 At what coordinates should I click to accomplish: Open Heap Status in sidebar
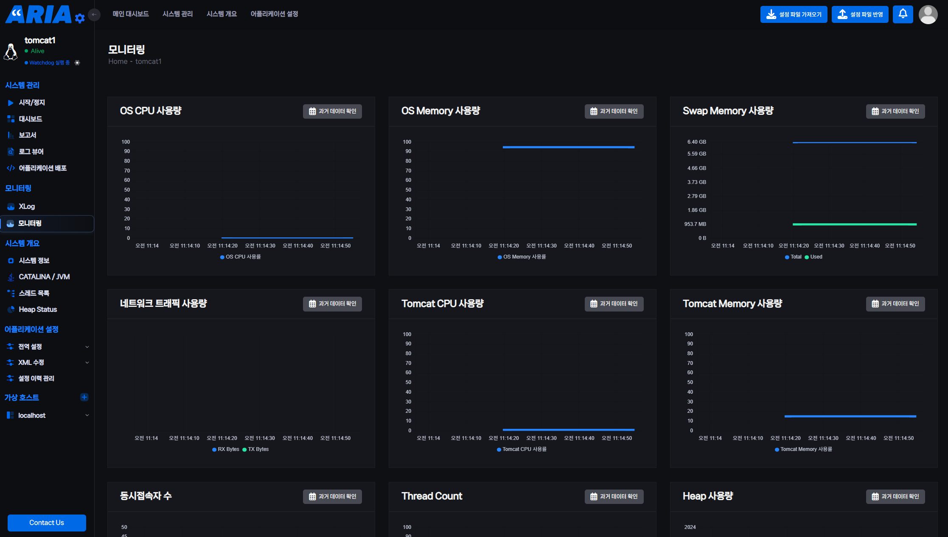tap(37, 309)
